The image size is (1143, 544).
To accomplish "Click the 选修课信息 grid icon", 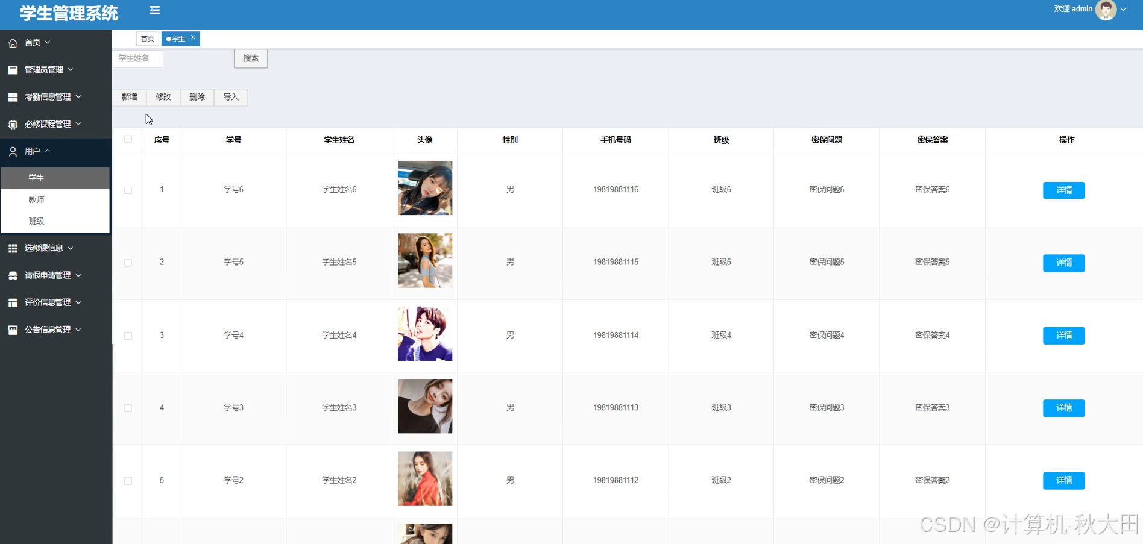I will [13, 248].
